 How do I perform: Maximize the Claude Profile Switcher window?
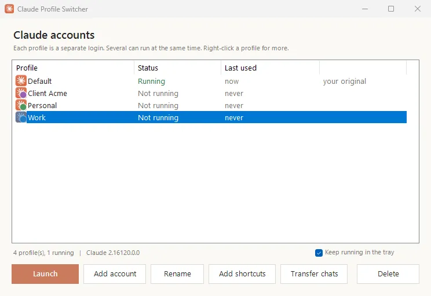391,9
